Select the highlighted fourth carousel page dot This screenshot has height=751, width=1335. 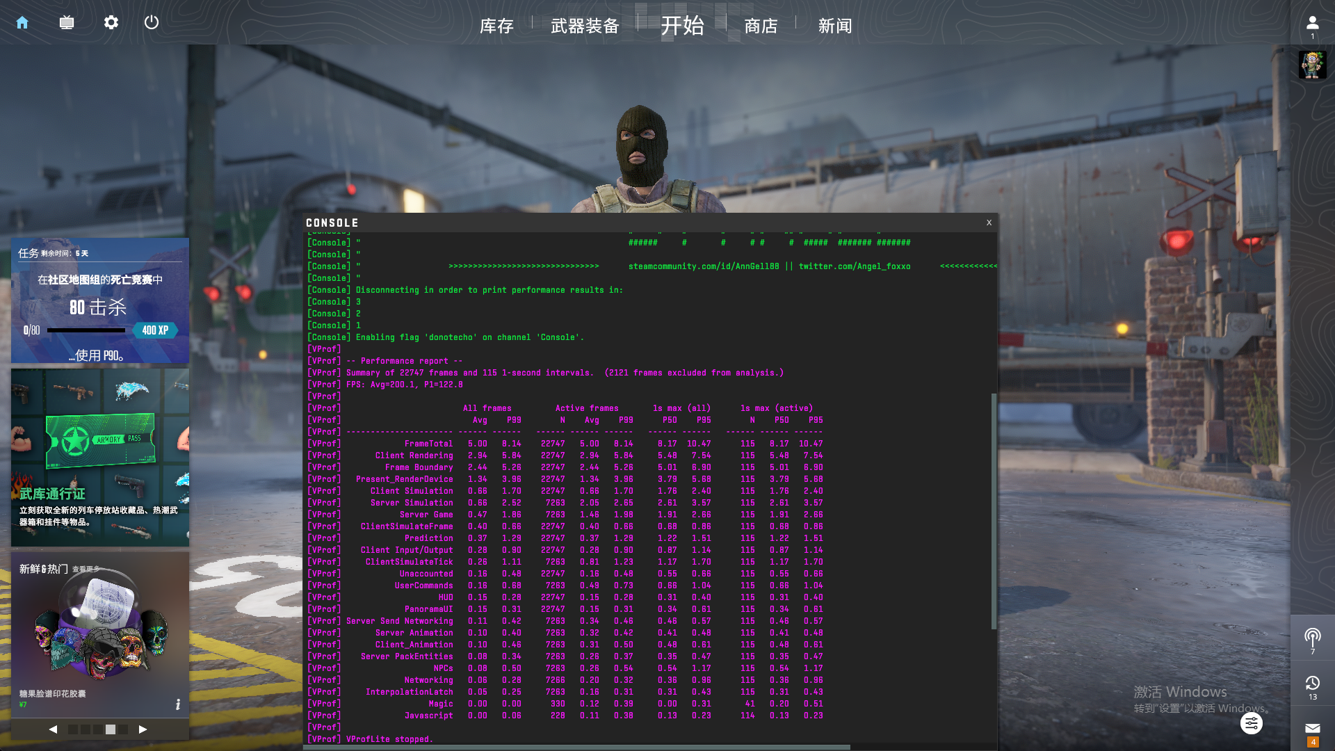tap(111, 729)
